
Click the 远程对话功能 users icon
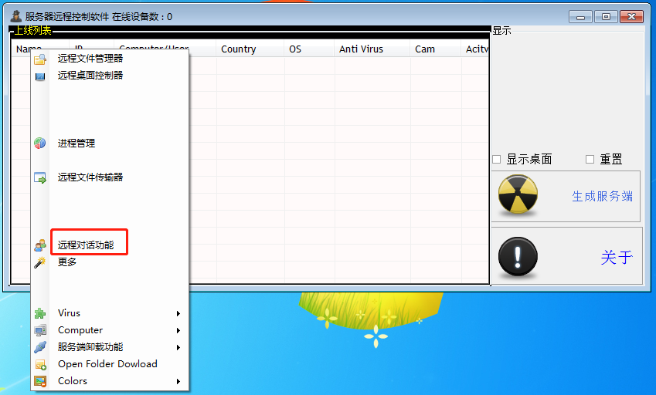40,245
